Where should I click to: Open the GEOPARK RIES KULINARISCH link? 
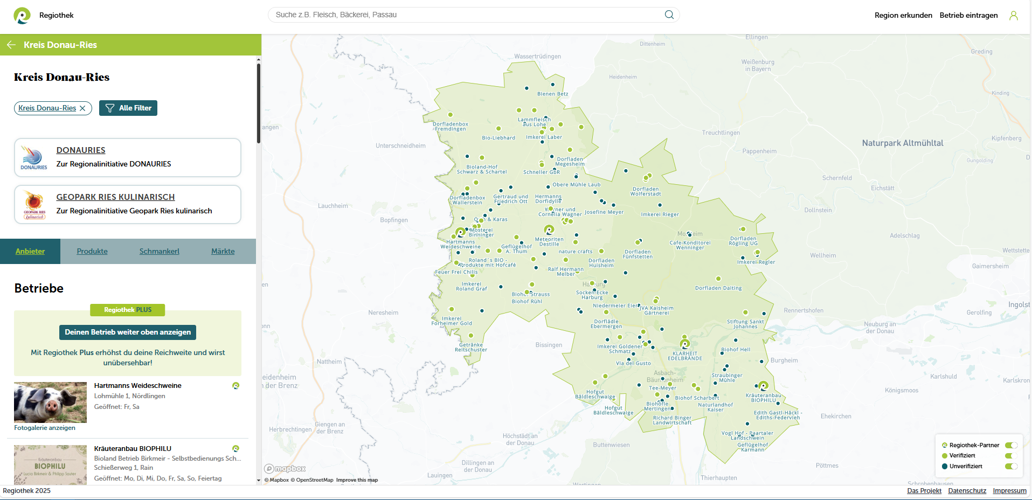pos(116,197)
